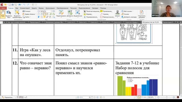Select the Hand (Рука) tool
Image resolution: width=182 pixels, height=102 pixels.
3,14
